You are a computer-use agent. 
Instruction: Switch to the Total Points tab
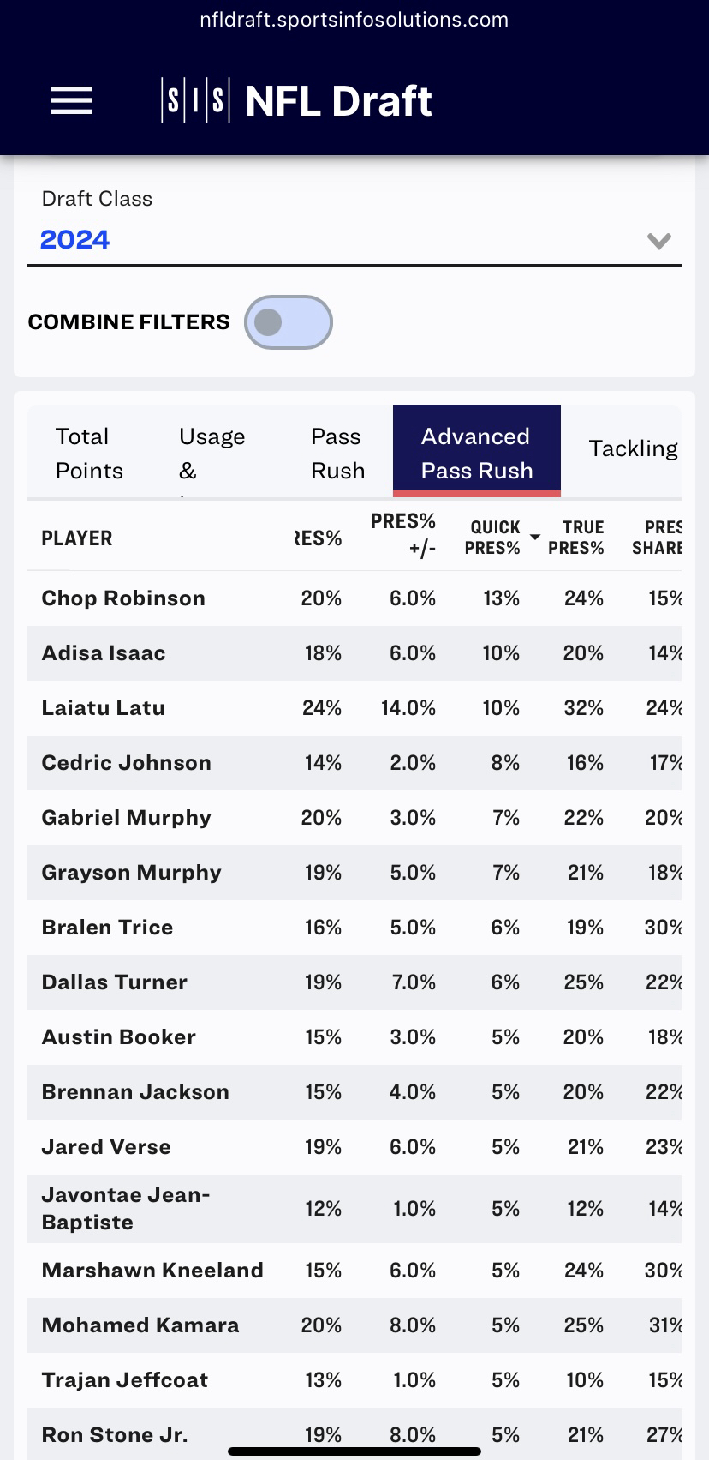(x=89, y=453)
